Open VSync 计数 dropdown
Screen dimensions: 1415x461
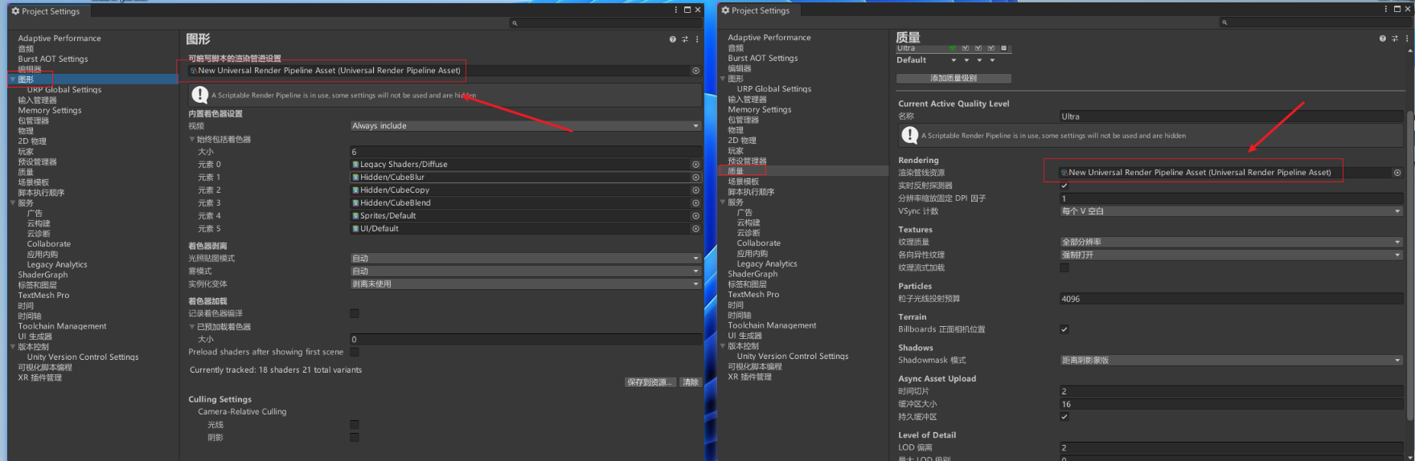tap(1231, 211)
